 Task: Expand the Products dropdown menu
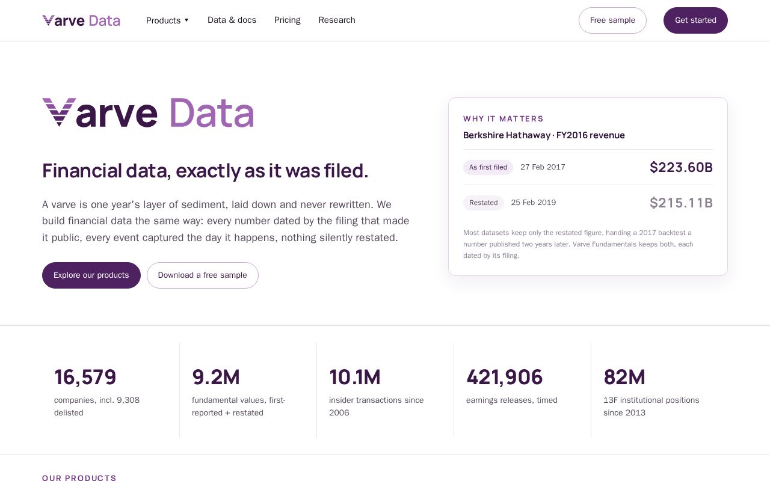pyautogui.click(x=167, y=20)
